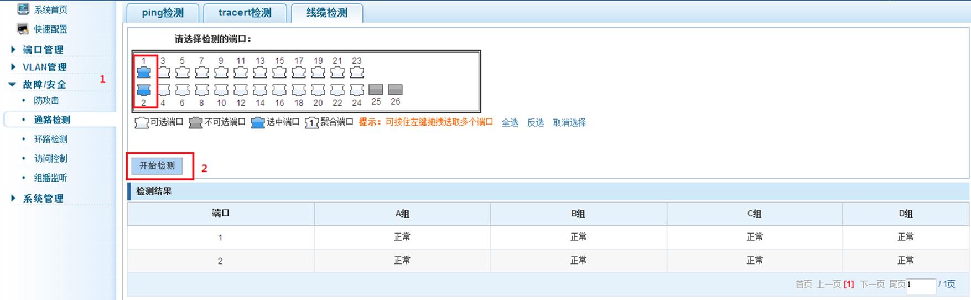This screenshot has height=300, width=971.
Task: Select port 4 icon
Action: point(163,90)
